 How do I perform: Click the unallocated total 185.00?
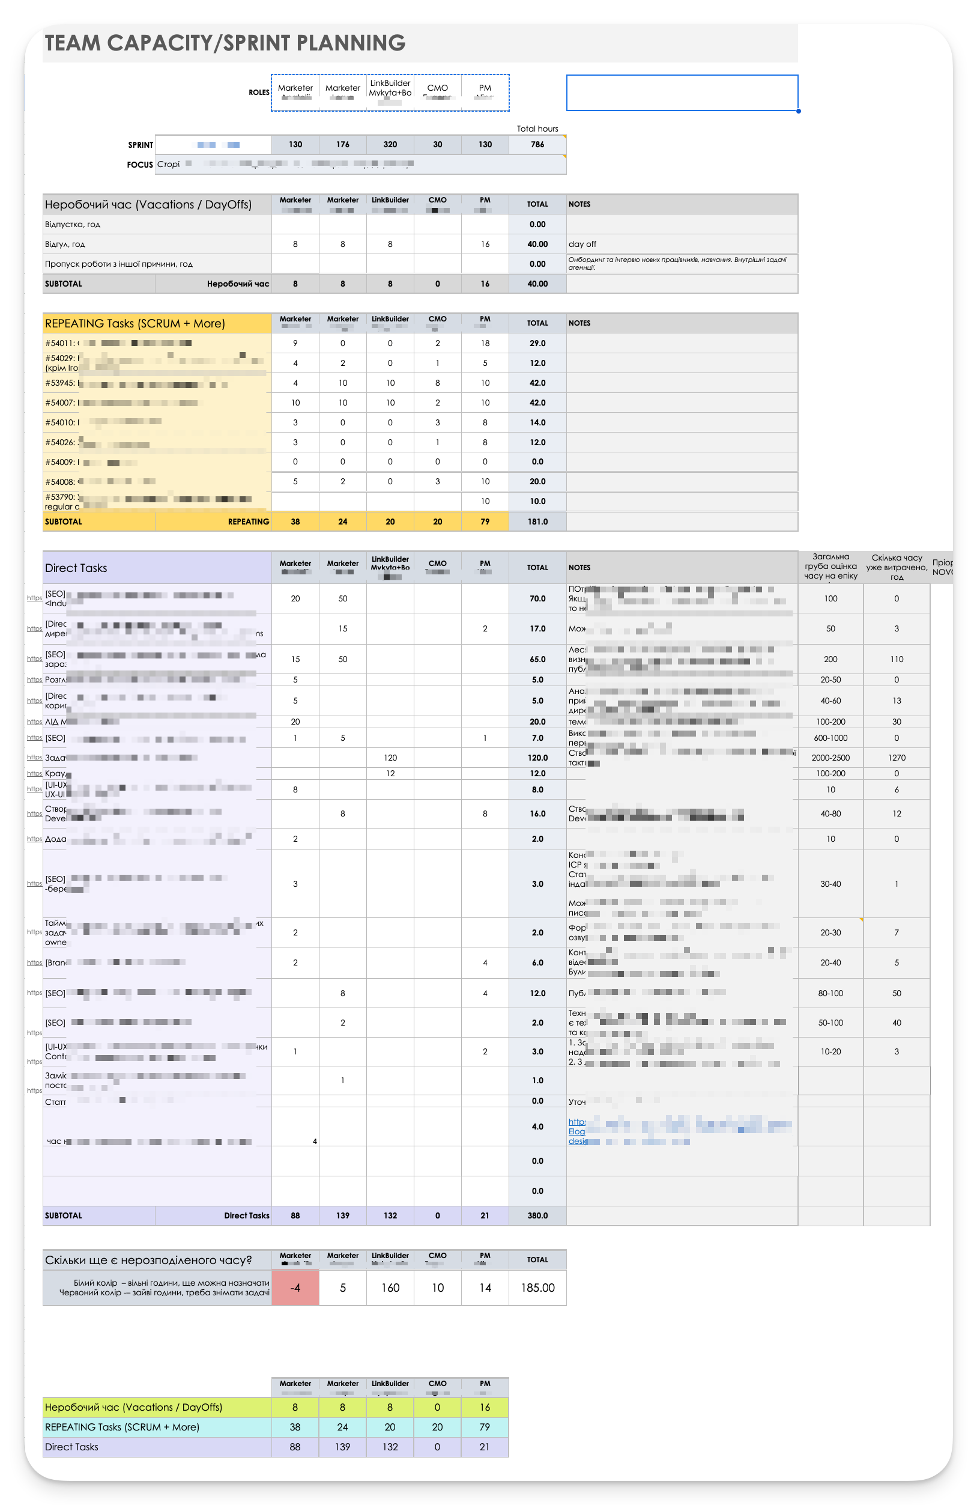[x=537, y=1288]
